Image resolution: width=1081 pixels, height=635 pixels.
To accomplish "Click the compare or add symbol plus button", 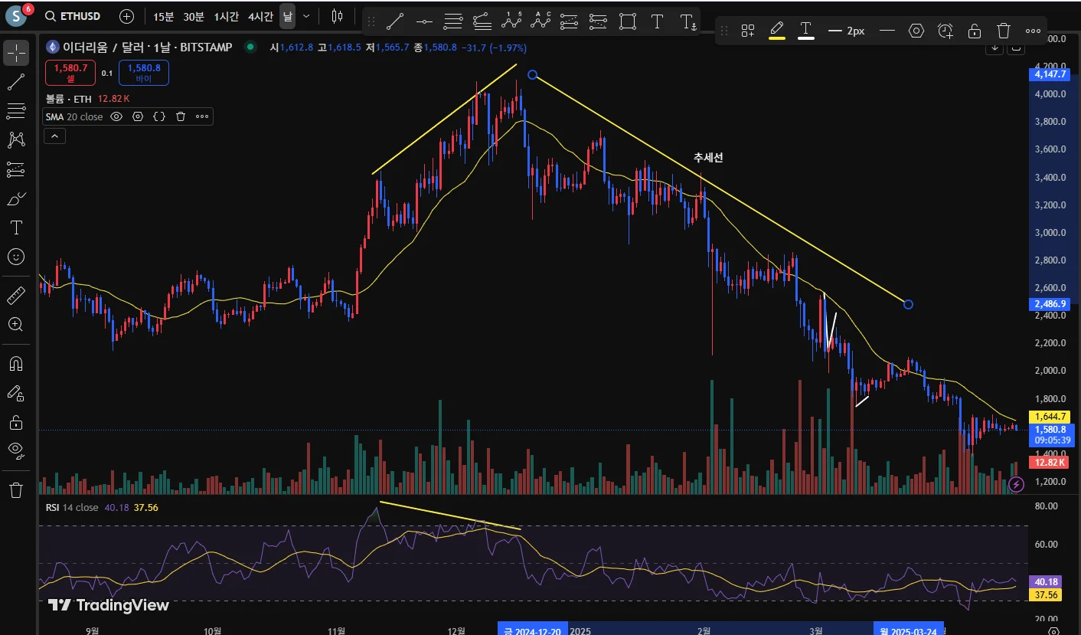I will tap(127, 16).
